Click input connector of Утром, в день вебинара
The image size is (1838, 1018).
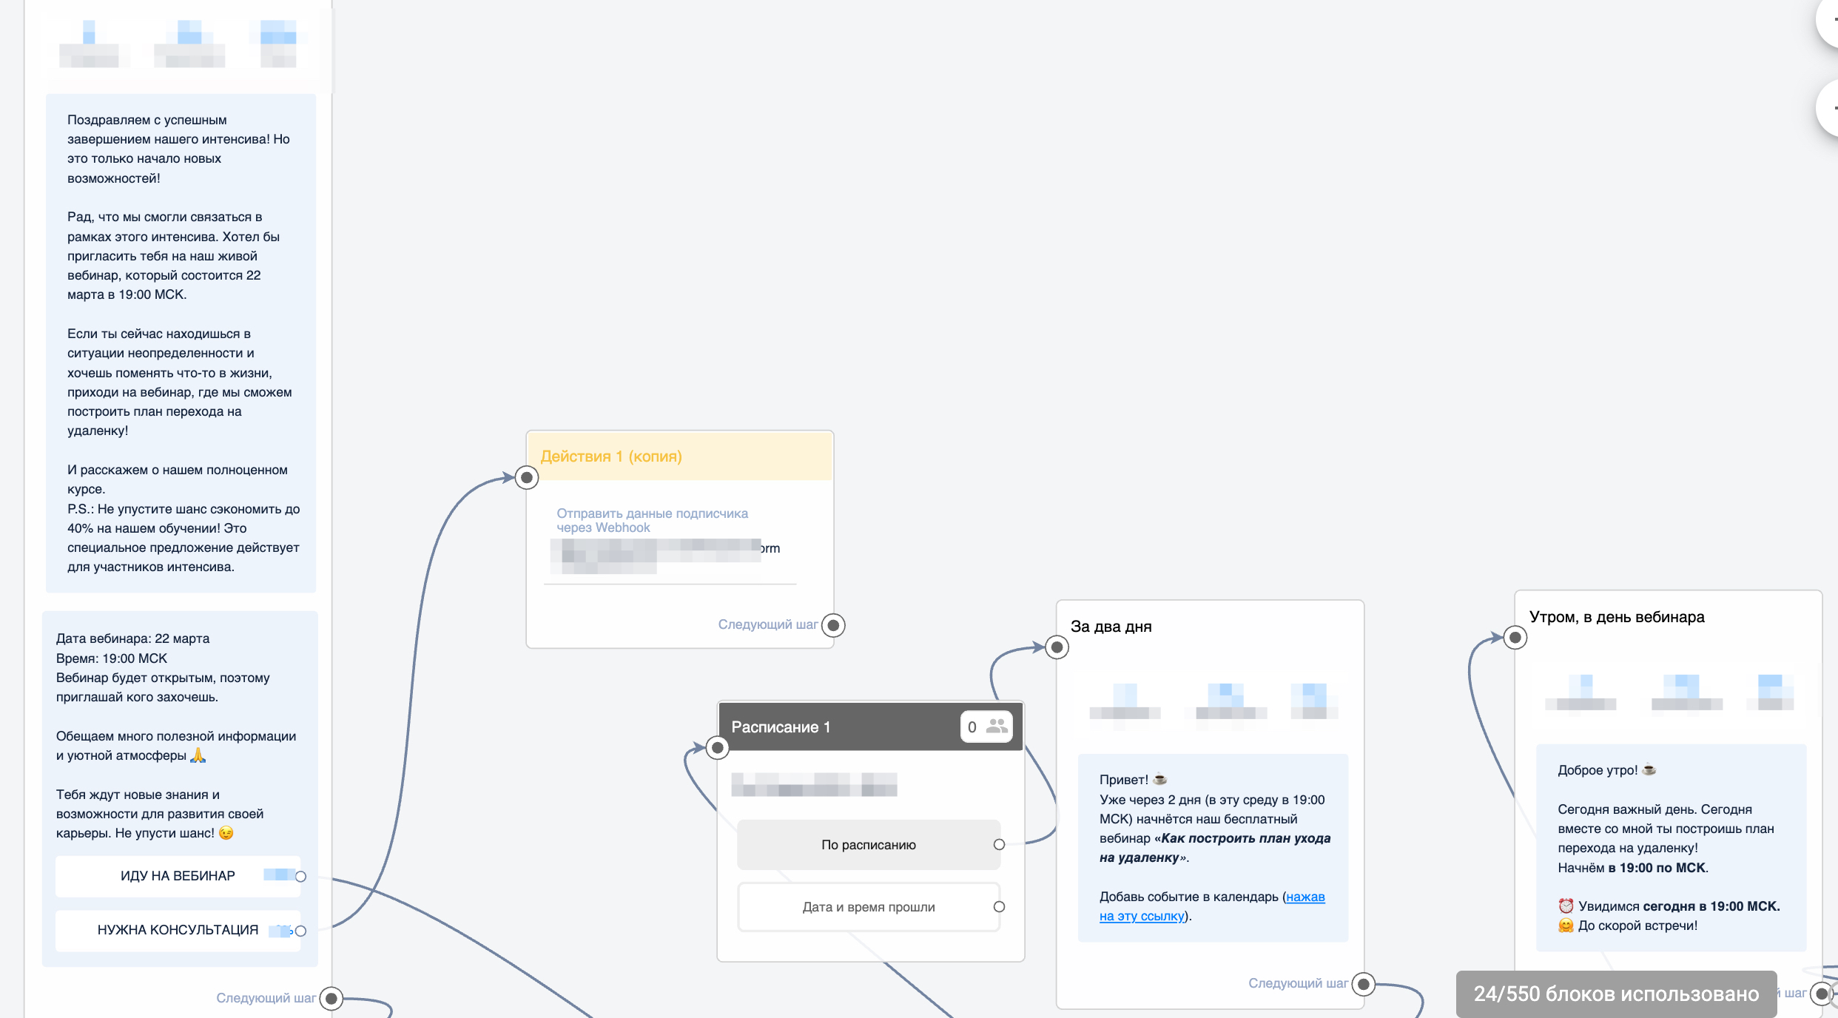point(1515,637)
